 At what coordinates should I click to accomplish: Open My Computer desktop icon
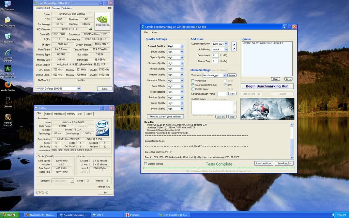[7, 5]
